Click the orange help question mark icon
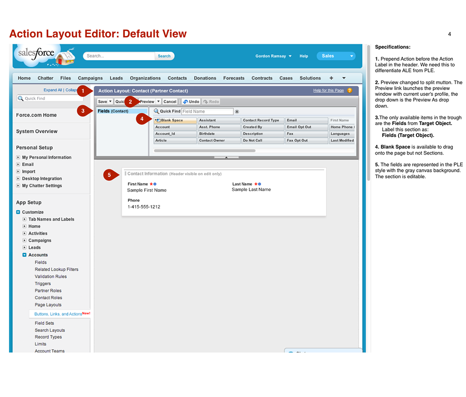This screenshot has height=397, width=466. [x=349, y=90]
